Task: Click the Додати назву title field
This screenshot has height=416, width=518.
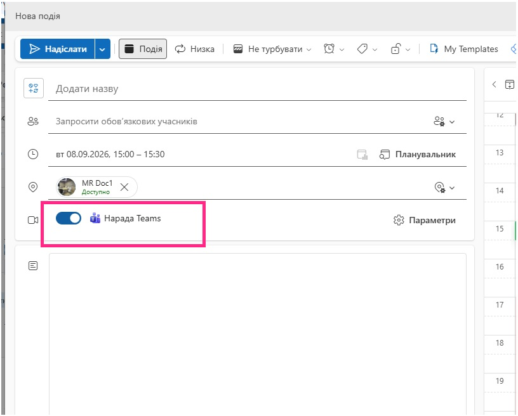Action: point(257,88)
